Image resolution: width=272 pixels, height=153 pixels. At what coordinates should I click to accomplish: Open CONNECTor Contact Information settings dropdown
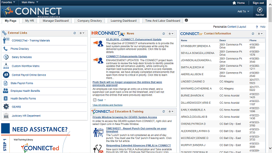[x=260, y=34]
